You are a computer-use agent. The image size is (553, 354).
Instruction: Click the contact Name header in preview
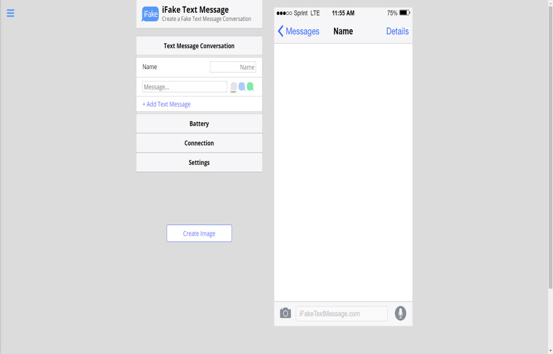pyautogui.click(x=343, y=32)
